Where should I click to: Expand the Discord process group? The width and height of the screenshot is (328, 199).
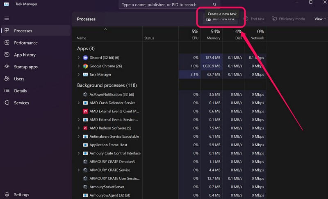(x=79, y=58)
